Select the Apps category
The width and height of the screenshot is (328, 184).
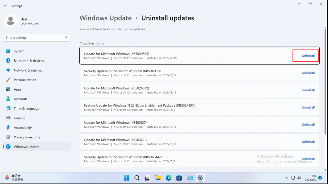click(x=37, y=89)
